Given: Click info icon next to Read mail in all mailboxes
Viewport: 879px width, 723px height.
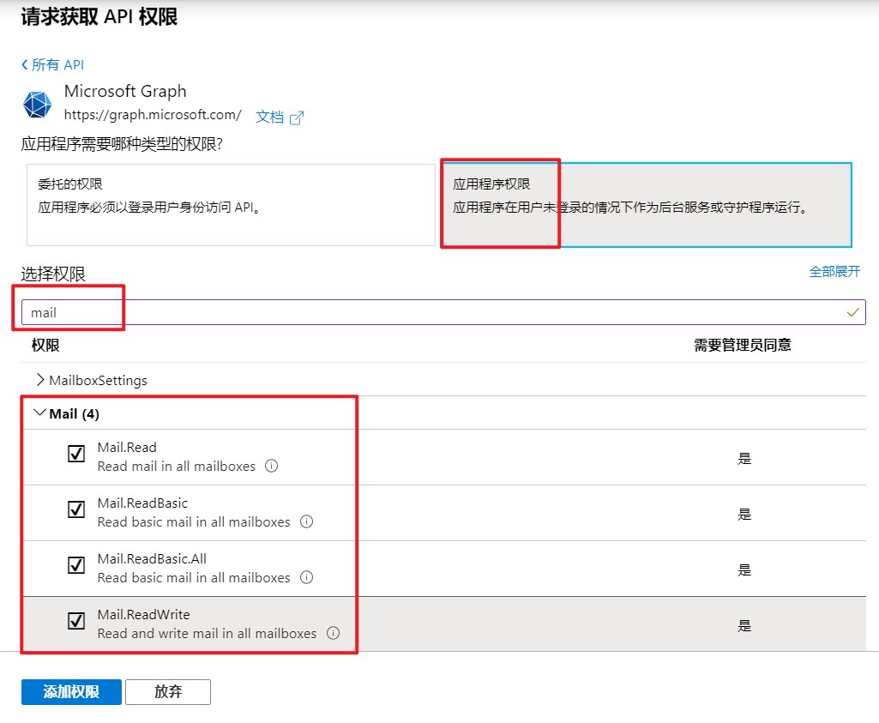Looking at the screenshot, I should pyautogui.click(x=271, y=466).
